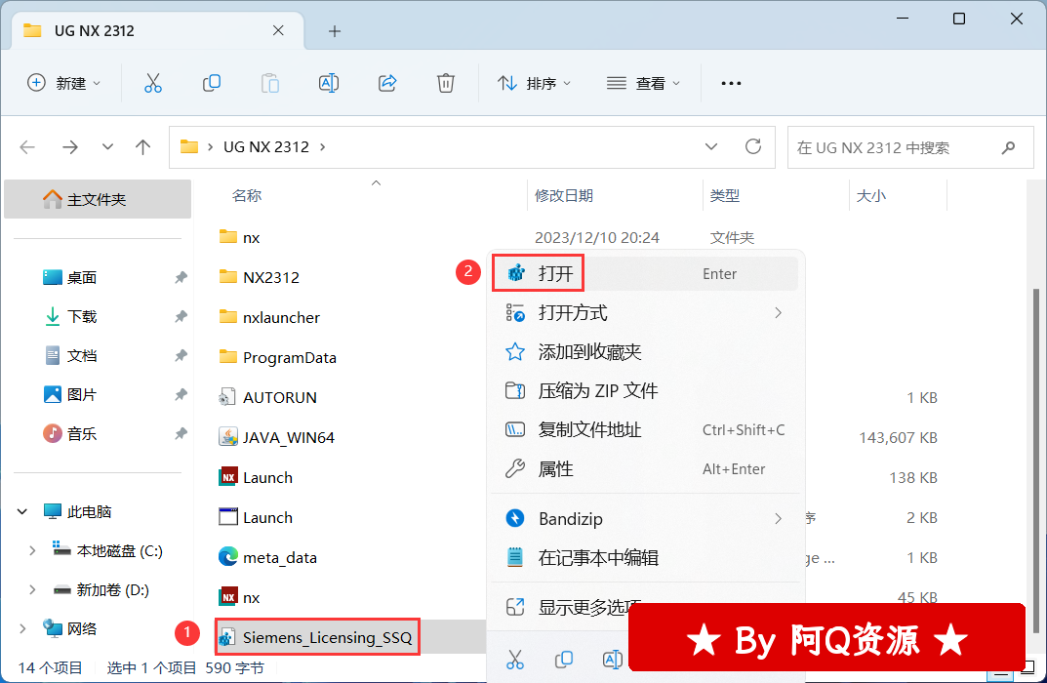Select the AUTORUN file
The image size is (1047, 683).
(x=267, y=397)
